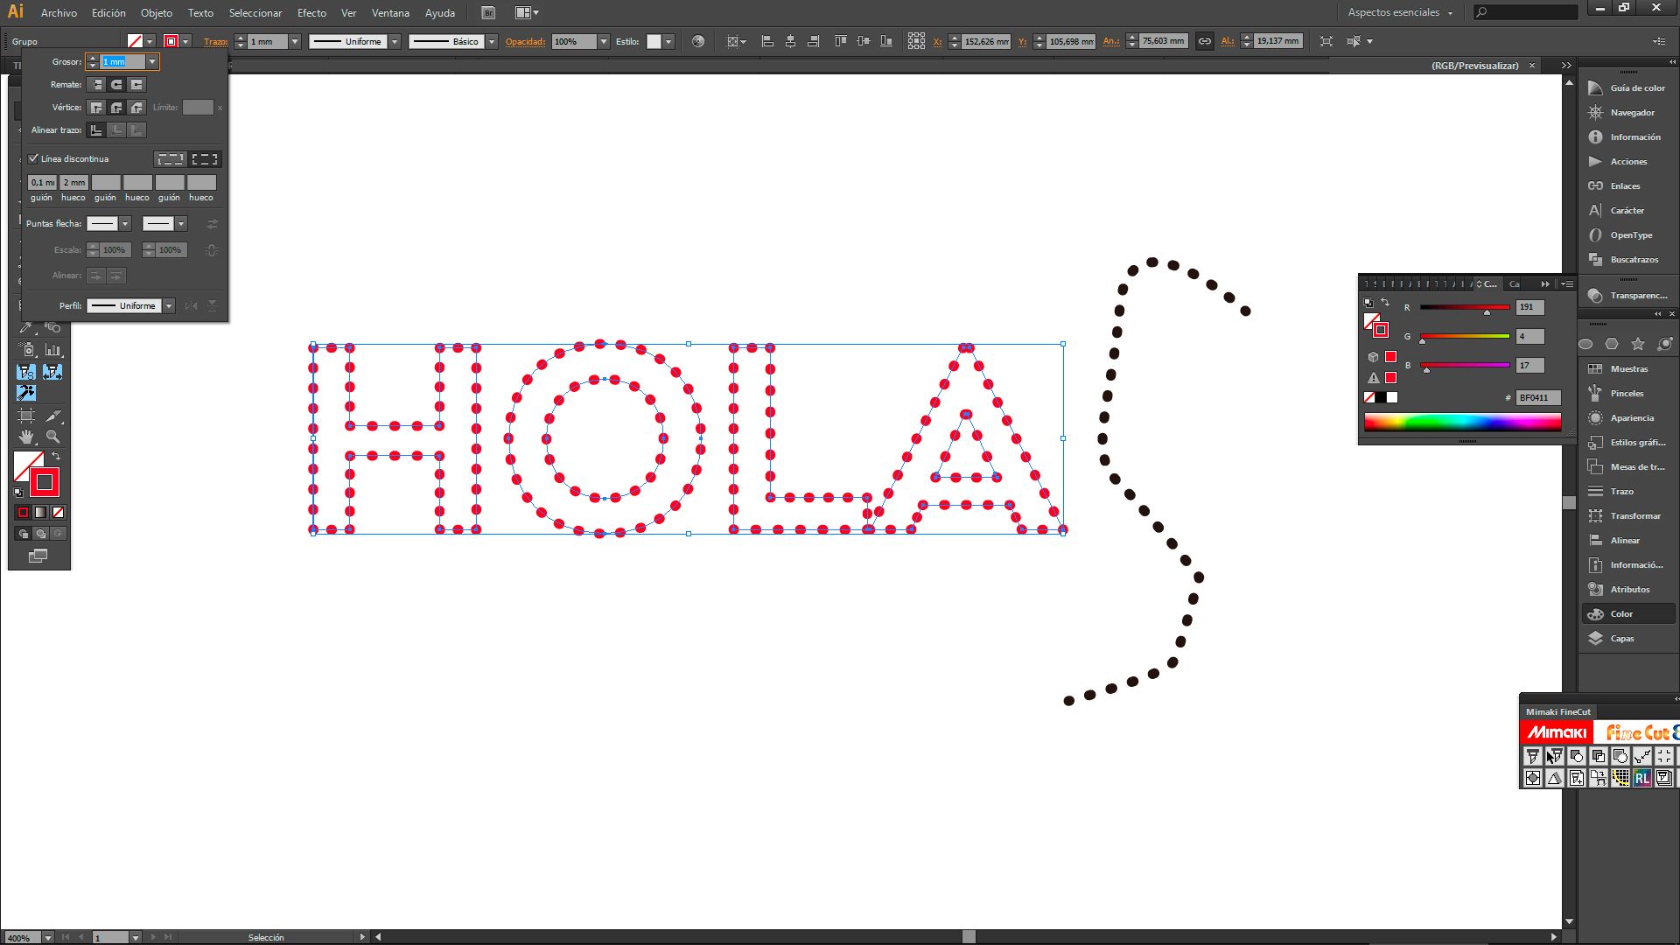Open the Opacidad percentage dropdown
The width and height of the screenshot is (1680, 945).
point(603,42)
